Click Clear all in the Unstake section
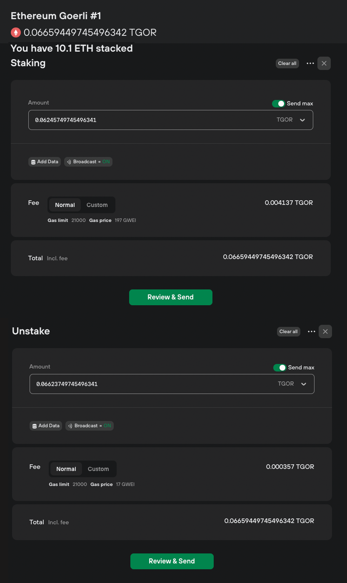This screenshot has width=347, height=583. [x=288, y=331]
